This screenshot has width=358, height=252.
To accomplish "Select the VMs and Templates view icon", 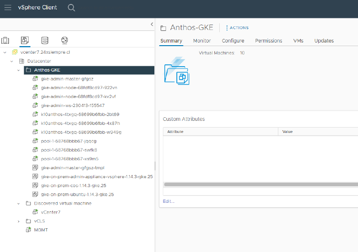I will 25,40.
